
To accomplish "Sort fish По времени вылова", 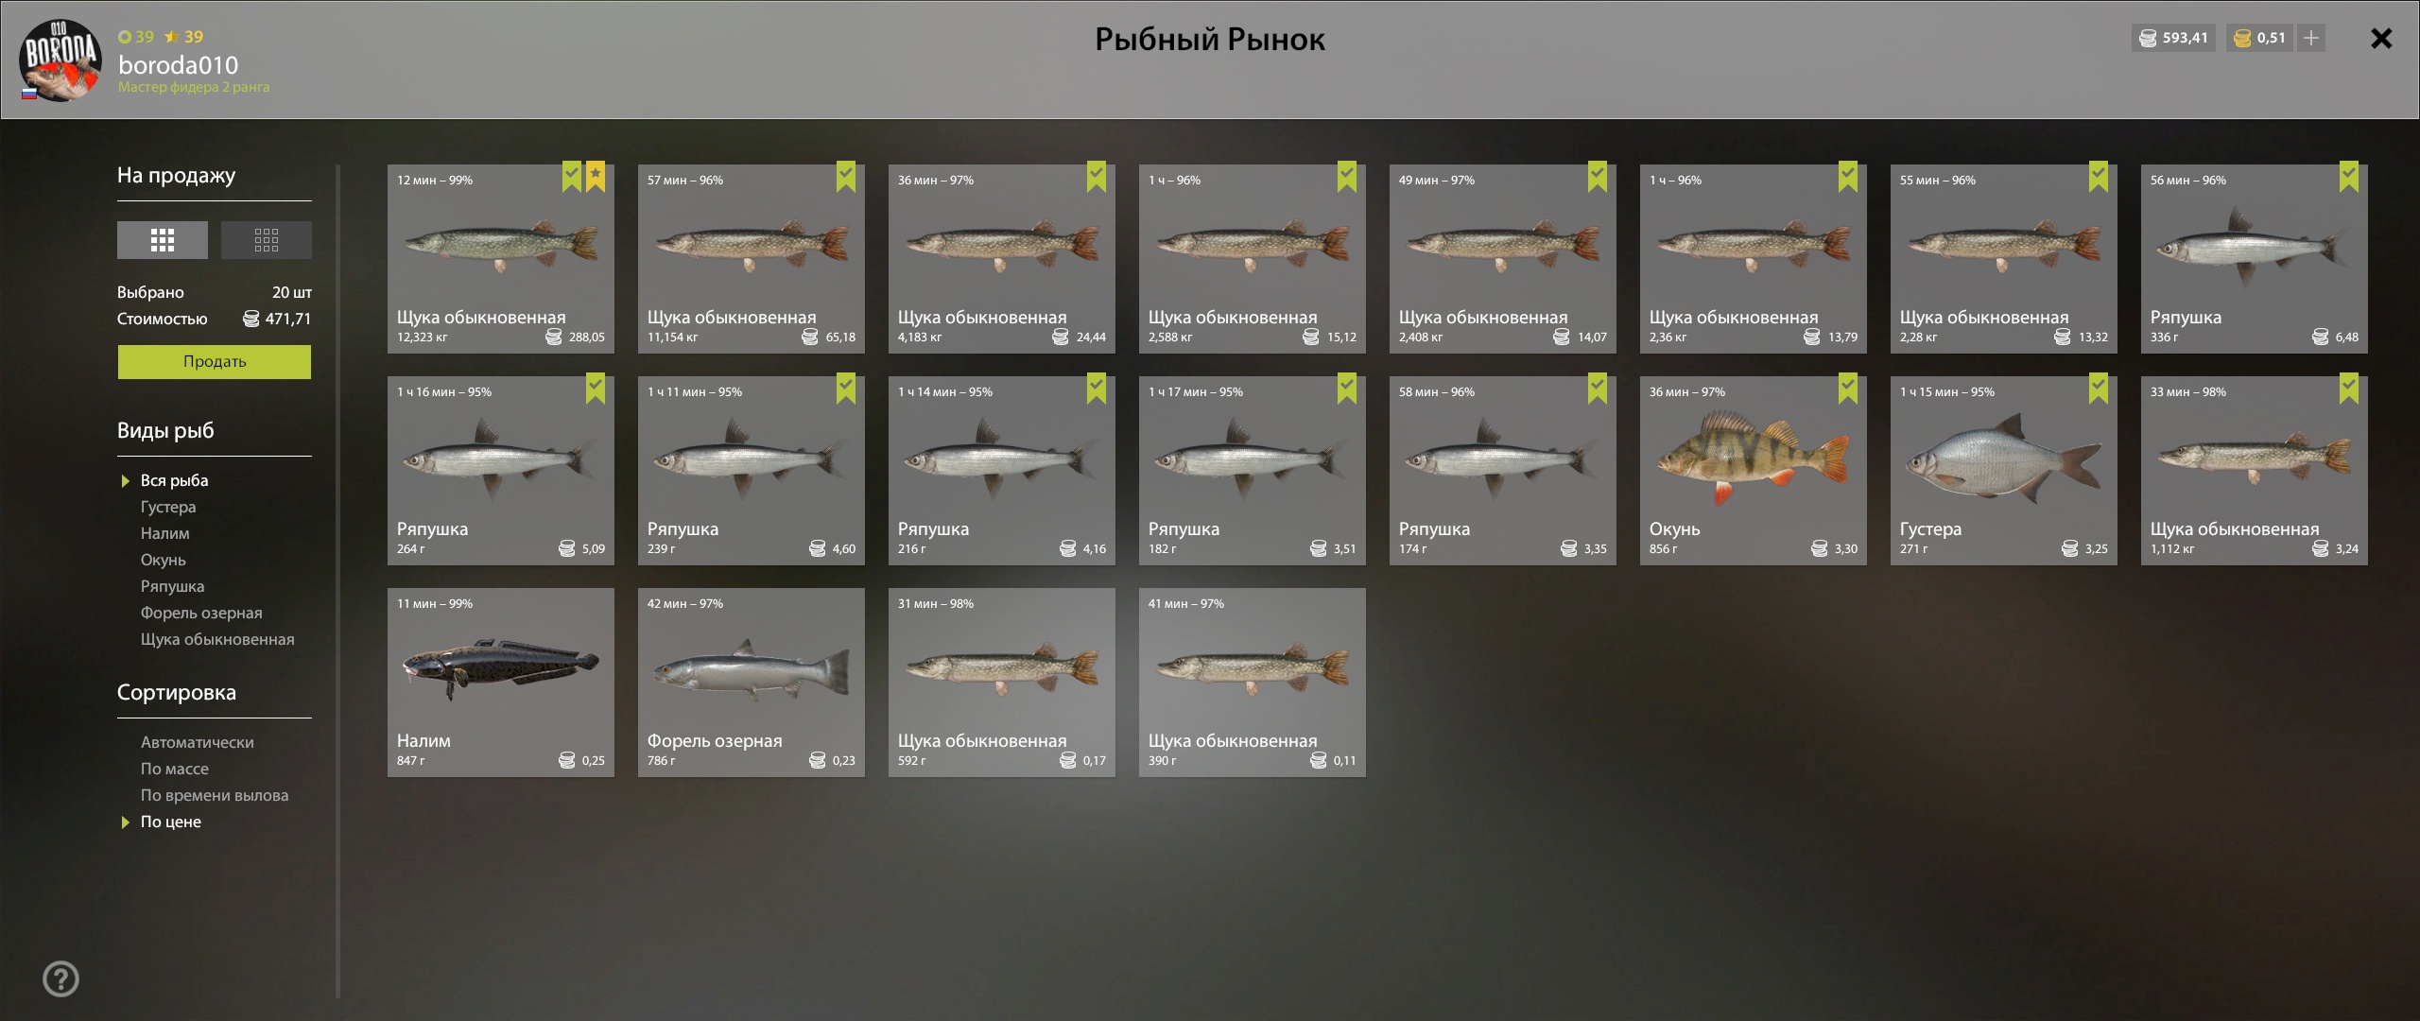I will [x=215, y=795].
